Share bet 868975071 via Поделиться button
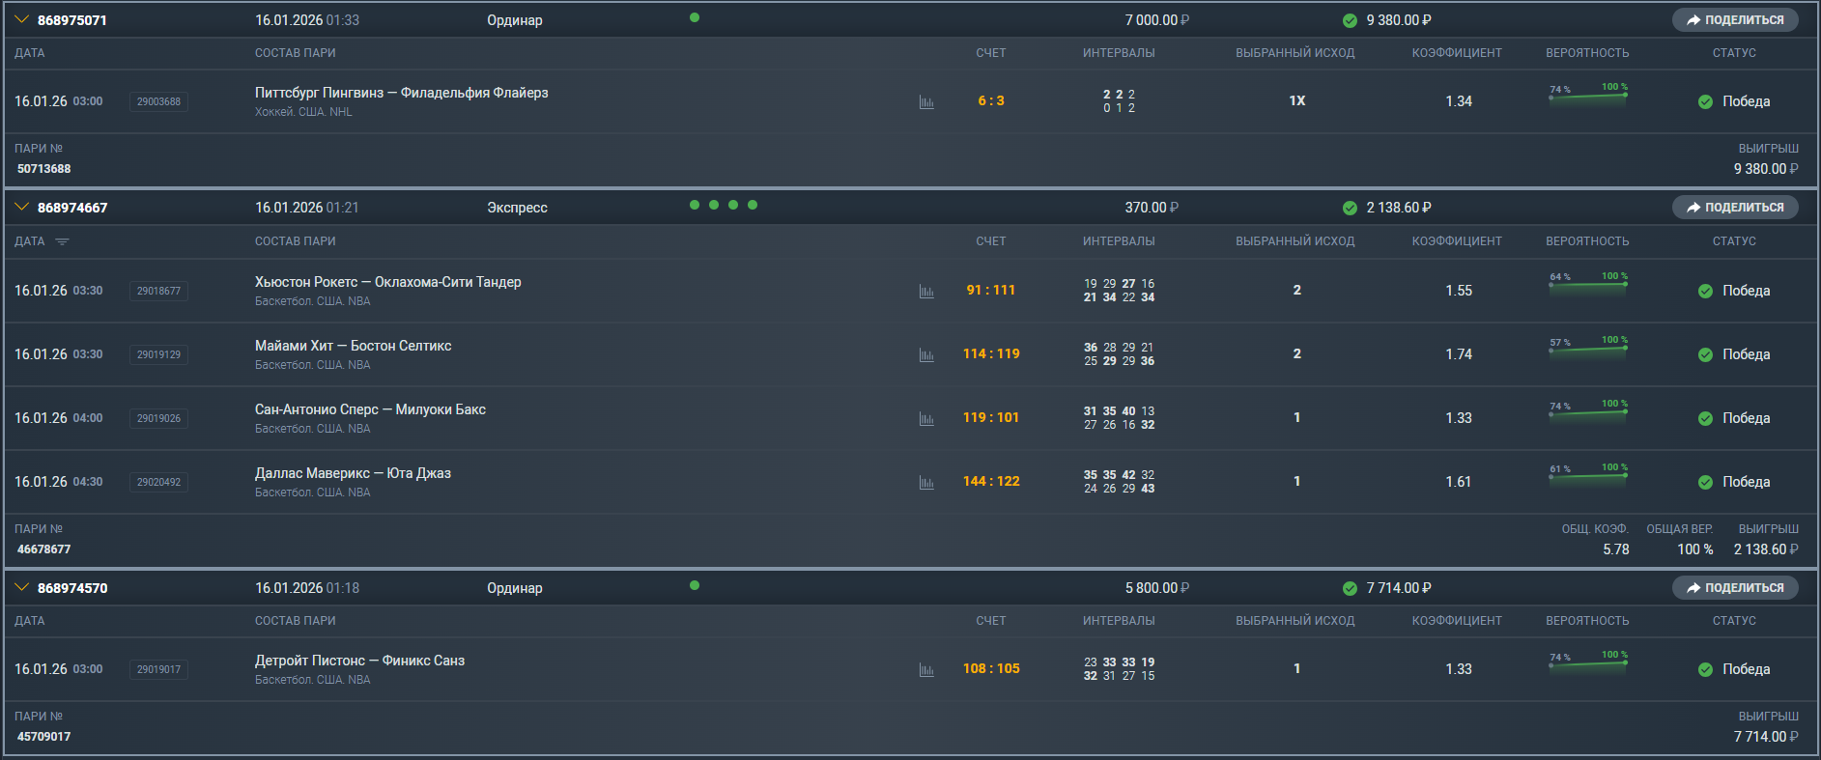1821x760 pixels. [x=1735, y=20]
